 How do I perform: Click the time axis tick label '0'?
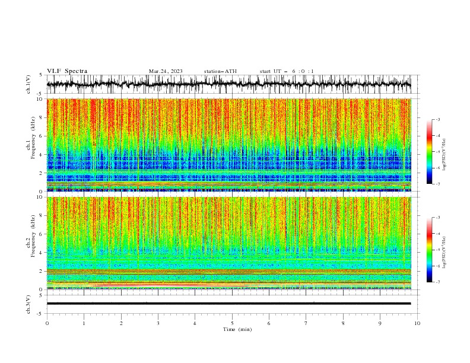click(x=47, y=323)
